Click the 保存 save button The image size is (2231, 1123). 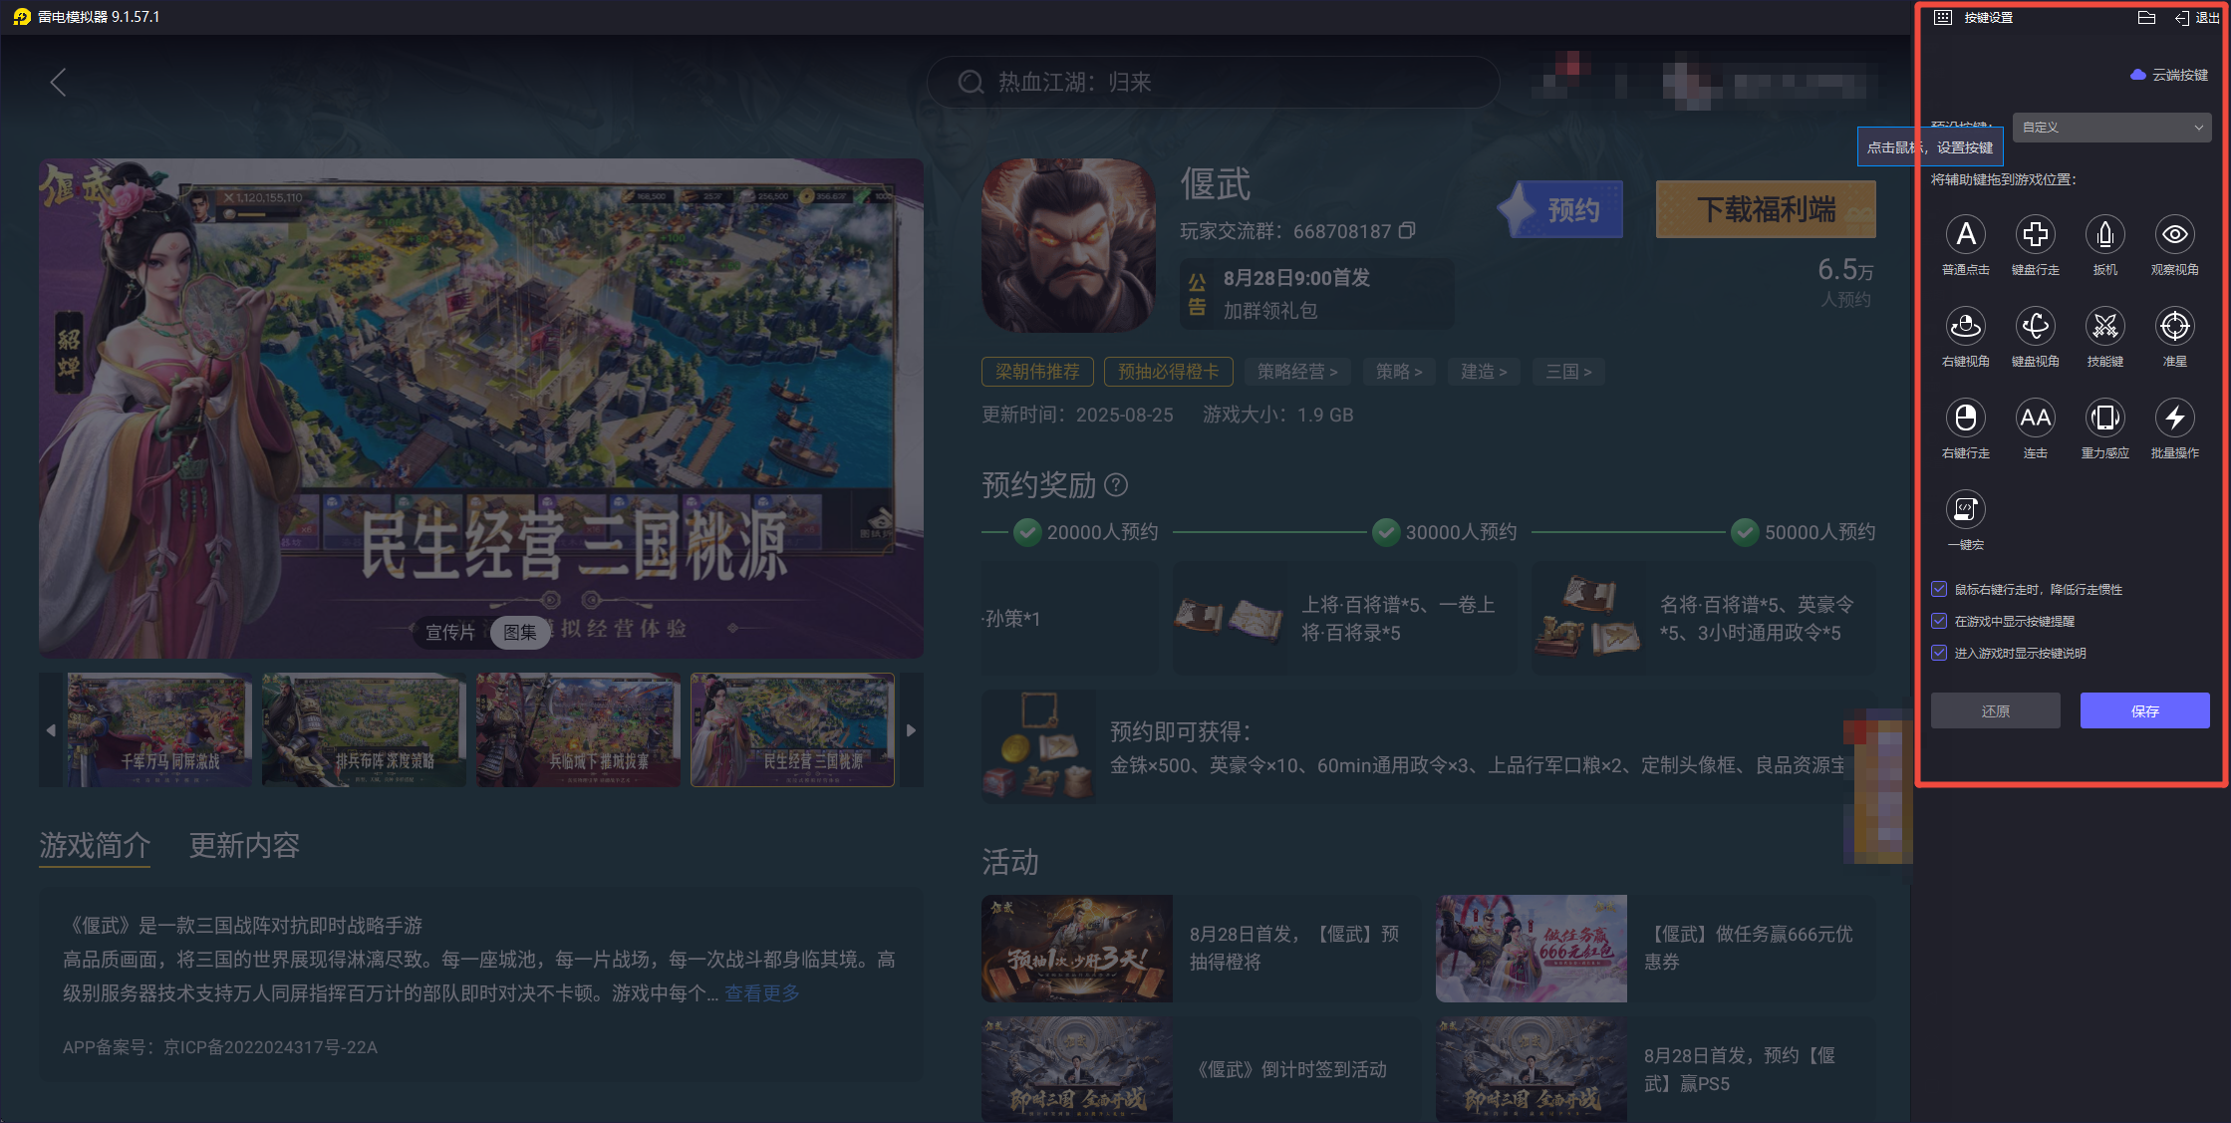tap(2144, 709)
